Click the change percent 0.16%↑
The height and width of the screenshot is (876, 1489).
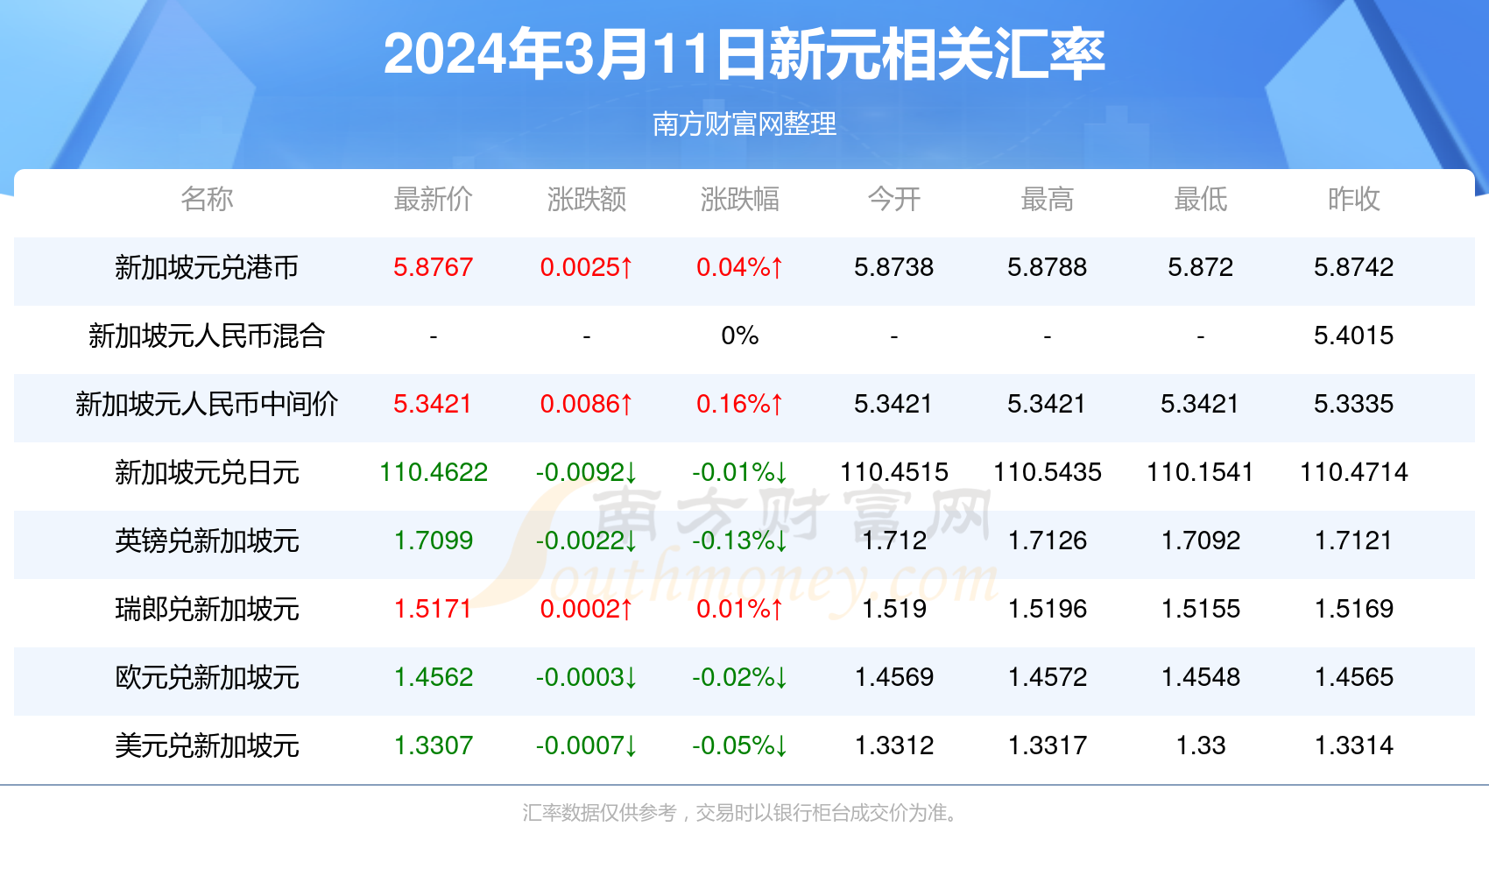click(x=740, y=404)
